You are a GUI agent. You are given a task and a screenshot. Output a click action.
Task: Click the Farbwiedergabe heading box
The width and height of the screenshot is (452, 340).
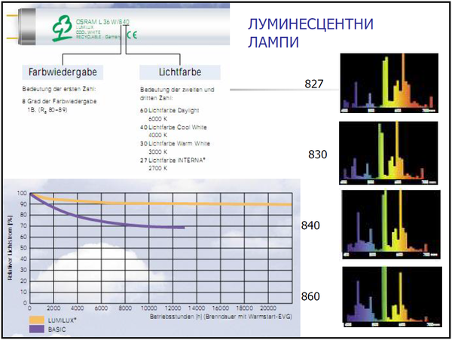tap(63, 72)
